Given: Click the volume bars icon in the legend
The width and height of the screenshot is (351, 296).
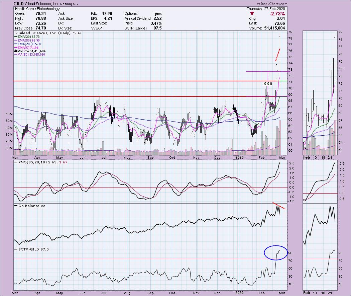Looking at the screenshot, I should pos(16,51).
